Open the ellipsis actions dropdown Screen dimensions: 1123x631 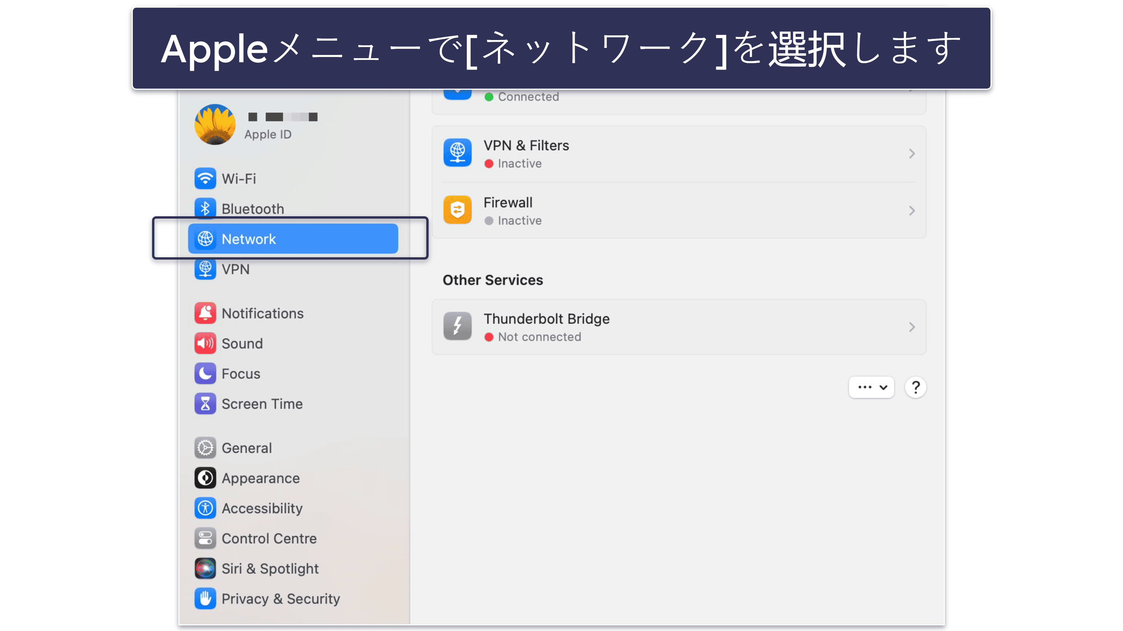point(871,387)
